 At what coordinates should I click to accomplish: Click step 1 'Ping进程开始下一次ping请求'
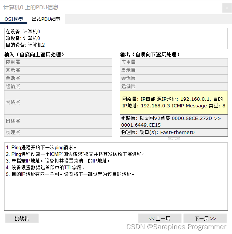click(x=41, y=147)
